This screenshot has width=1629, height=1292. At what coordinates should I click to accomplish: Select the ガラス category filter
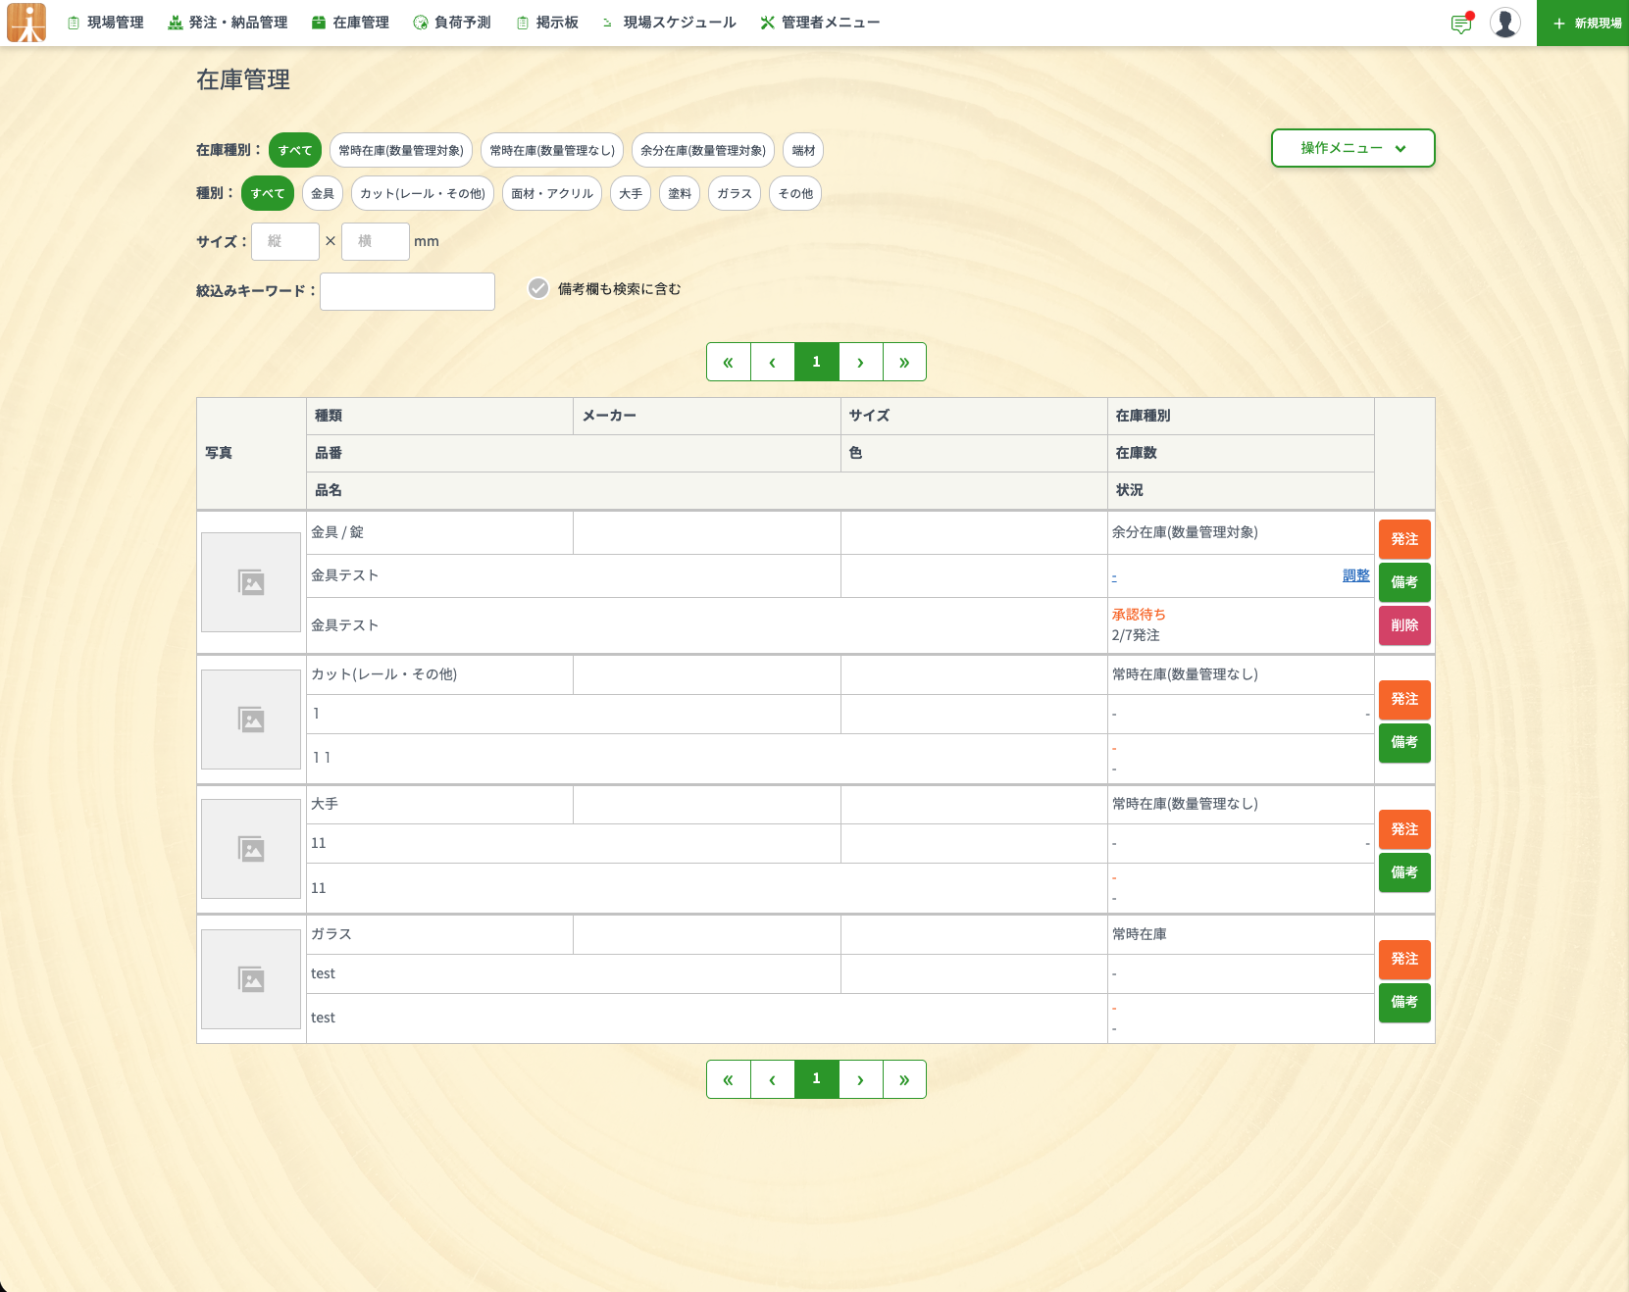coord(734,193)
